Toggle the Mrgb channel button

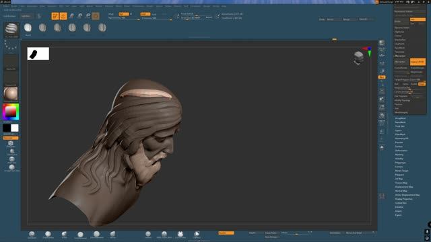110,14
